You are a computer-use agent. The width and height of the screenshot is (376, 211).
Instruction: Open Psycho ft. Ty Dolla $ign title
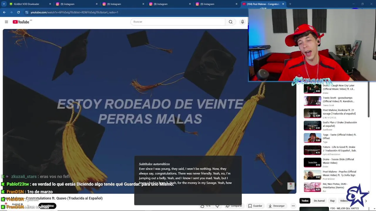339,173
